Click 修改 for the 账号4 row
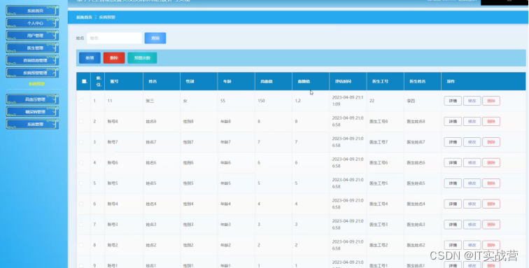Image resolution: width=529 pixels, height=268 pixels. 472,204
